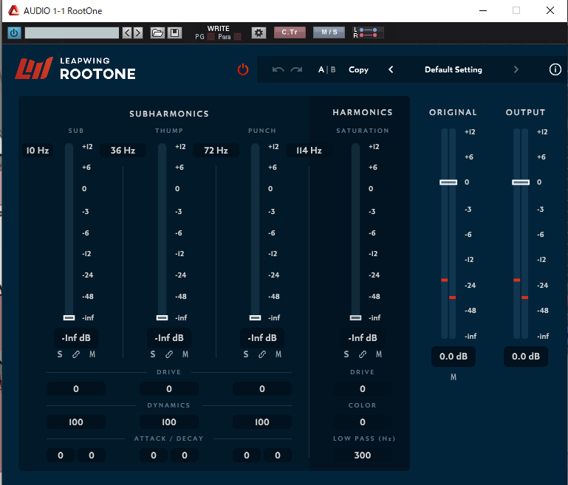Click the PUNCH -Inf dB value box

pos(262,337)
